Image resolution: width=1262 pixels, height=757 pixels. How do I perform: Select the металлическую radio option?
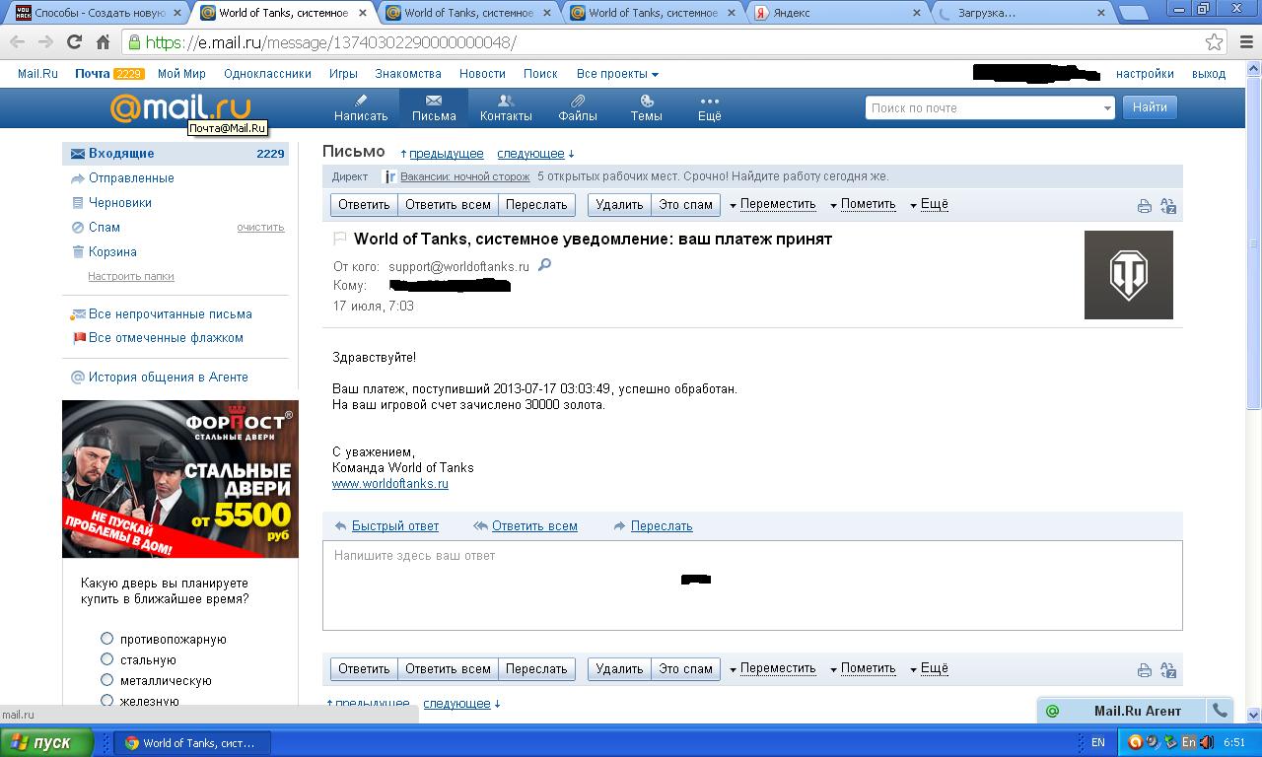point(106,680)
